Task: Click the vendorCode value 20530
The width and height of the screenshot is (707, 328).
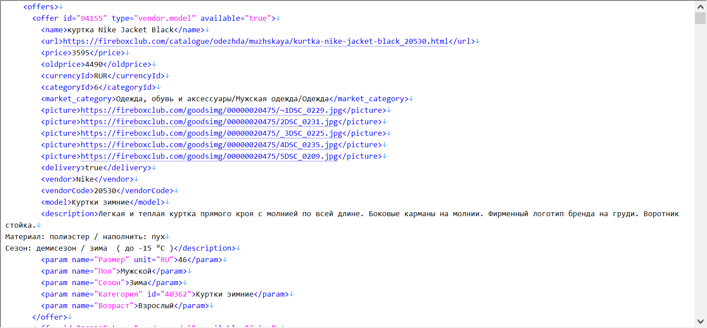Action: [x=105, y=191]
